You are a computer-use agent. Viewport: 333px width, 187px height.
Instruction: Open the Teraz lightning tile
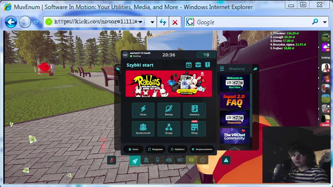(143, 110)
